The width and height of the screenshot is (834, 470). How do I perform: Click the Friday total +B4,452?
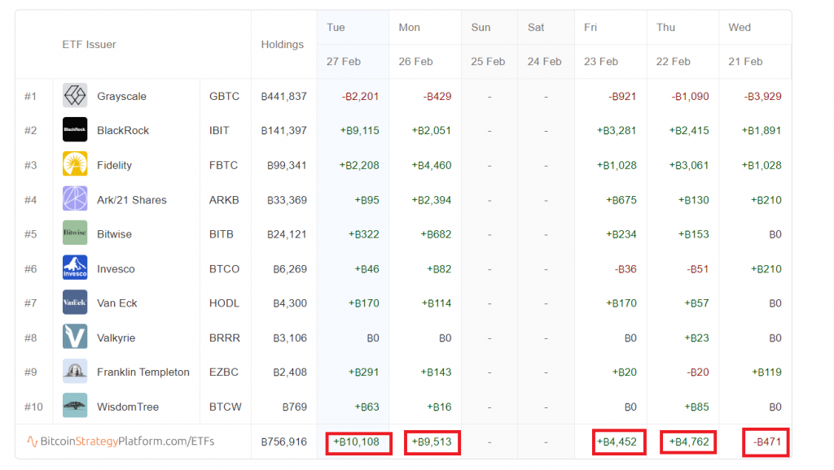[617, 442]
